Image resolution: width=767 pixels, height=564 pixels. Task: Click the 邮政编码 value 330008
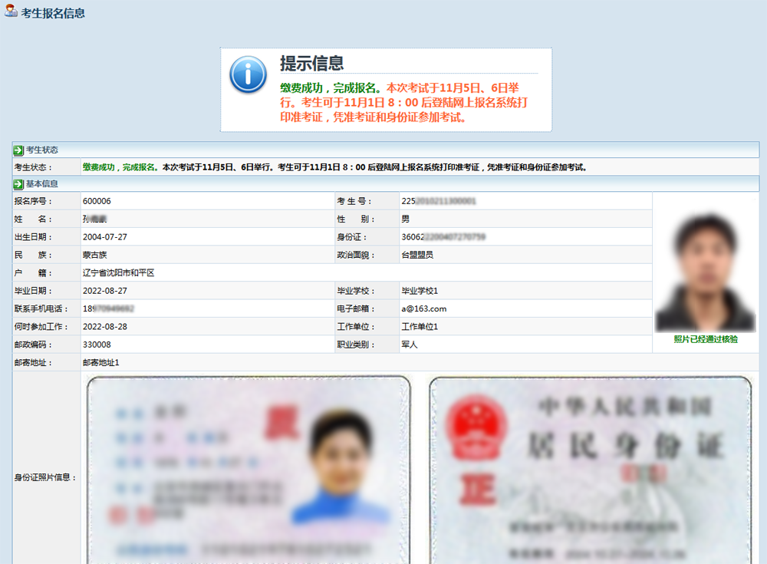tap(97, 345)
